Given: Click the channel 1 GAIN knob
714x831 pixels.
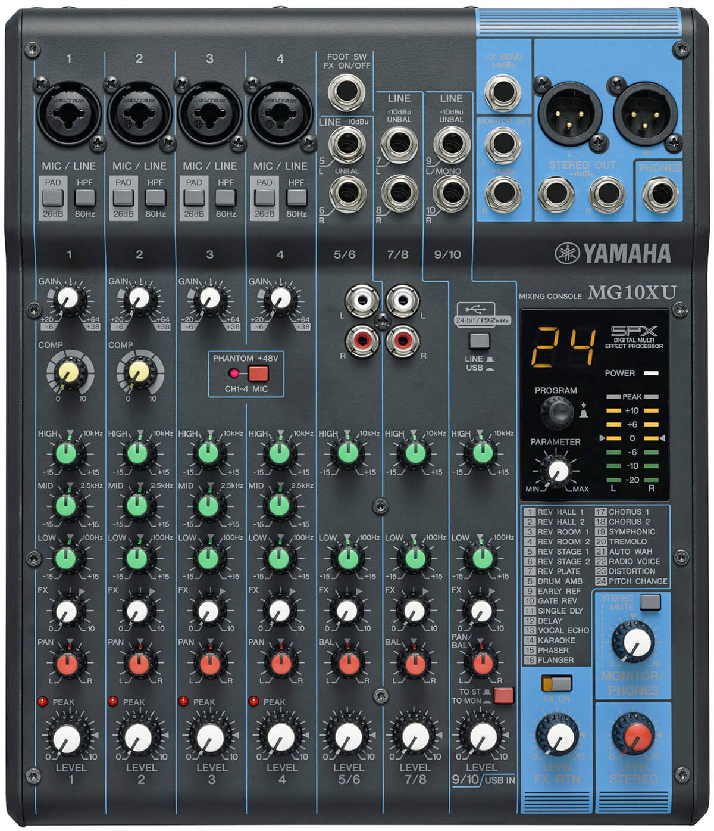Looking at the screenshot, I should [x=69, y=298].
